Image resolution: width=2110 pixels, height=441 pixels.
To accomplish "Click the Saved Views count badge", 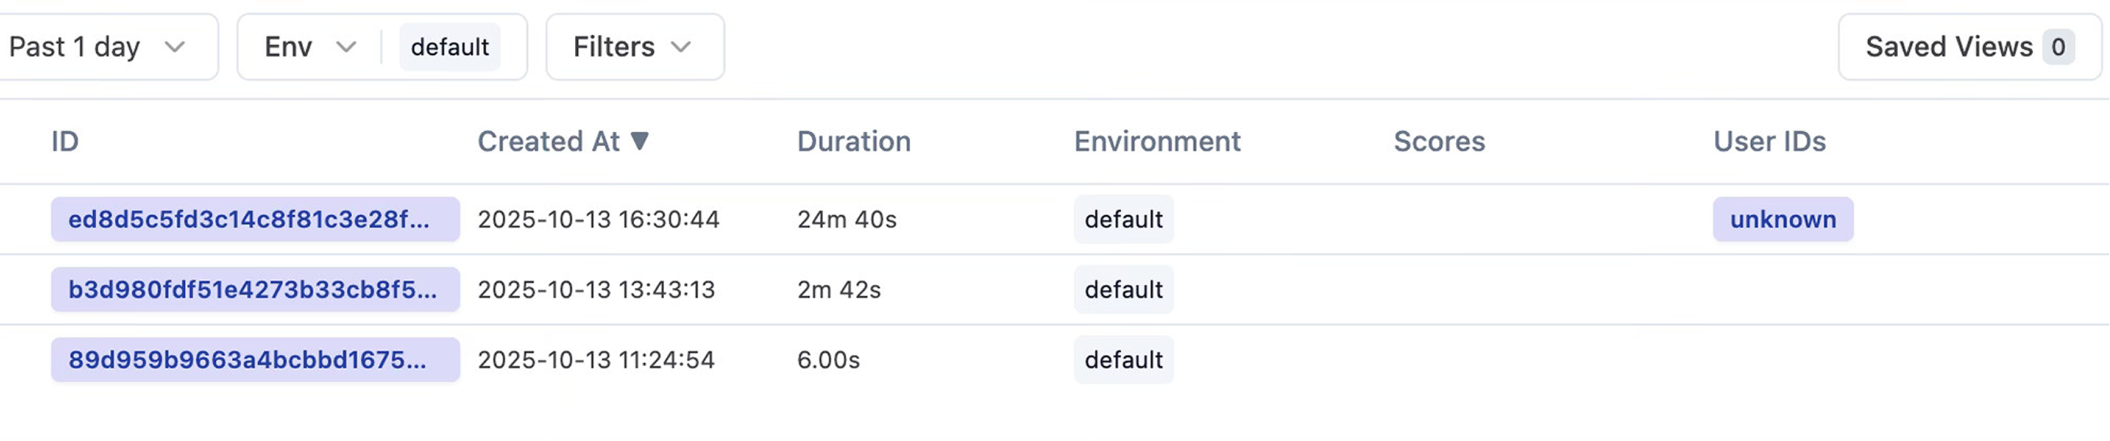I will click(x=2058, y=46).
